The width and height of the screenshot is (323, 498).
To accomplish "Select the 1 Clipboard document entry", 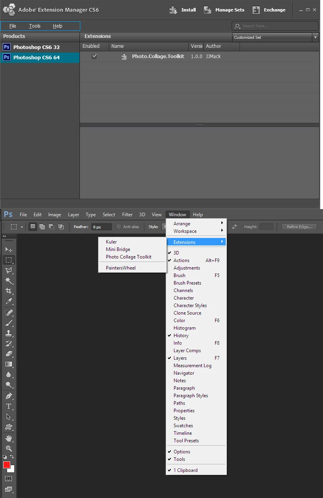I will pyautogui.click(x=196, y=470).
